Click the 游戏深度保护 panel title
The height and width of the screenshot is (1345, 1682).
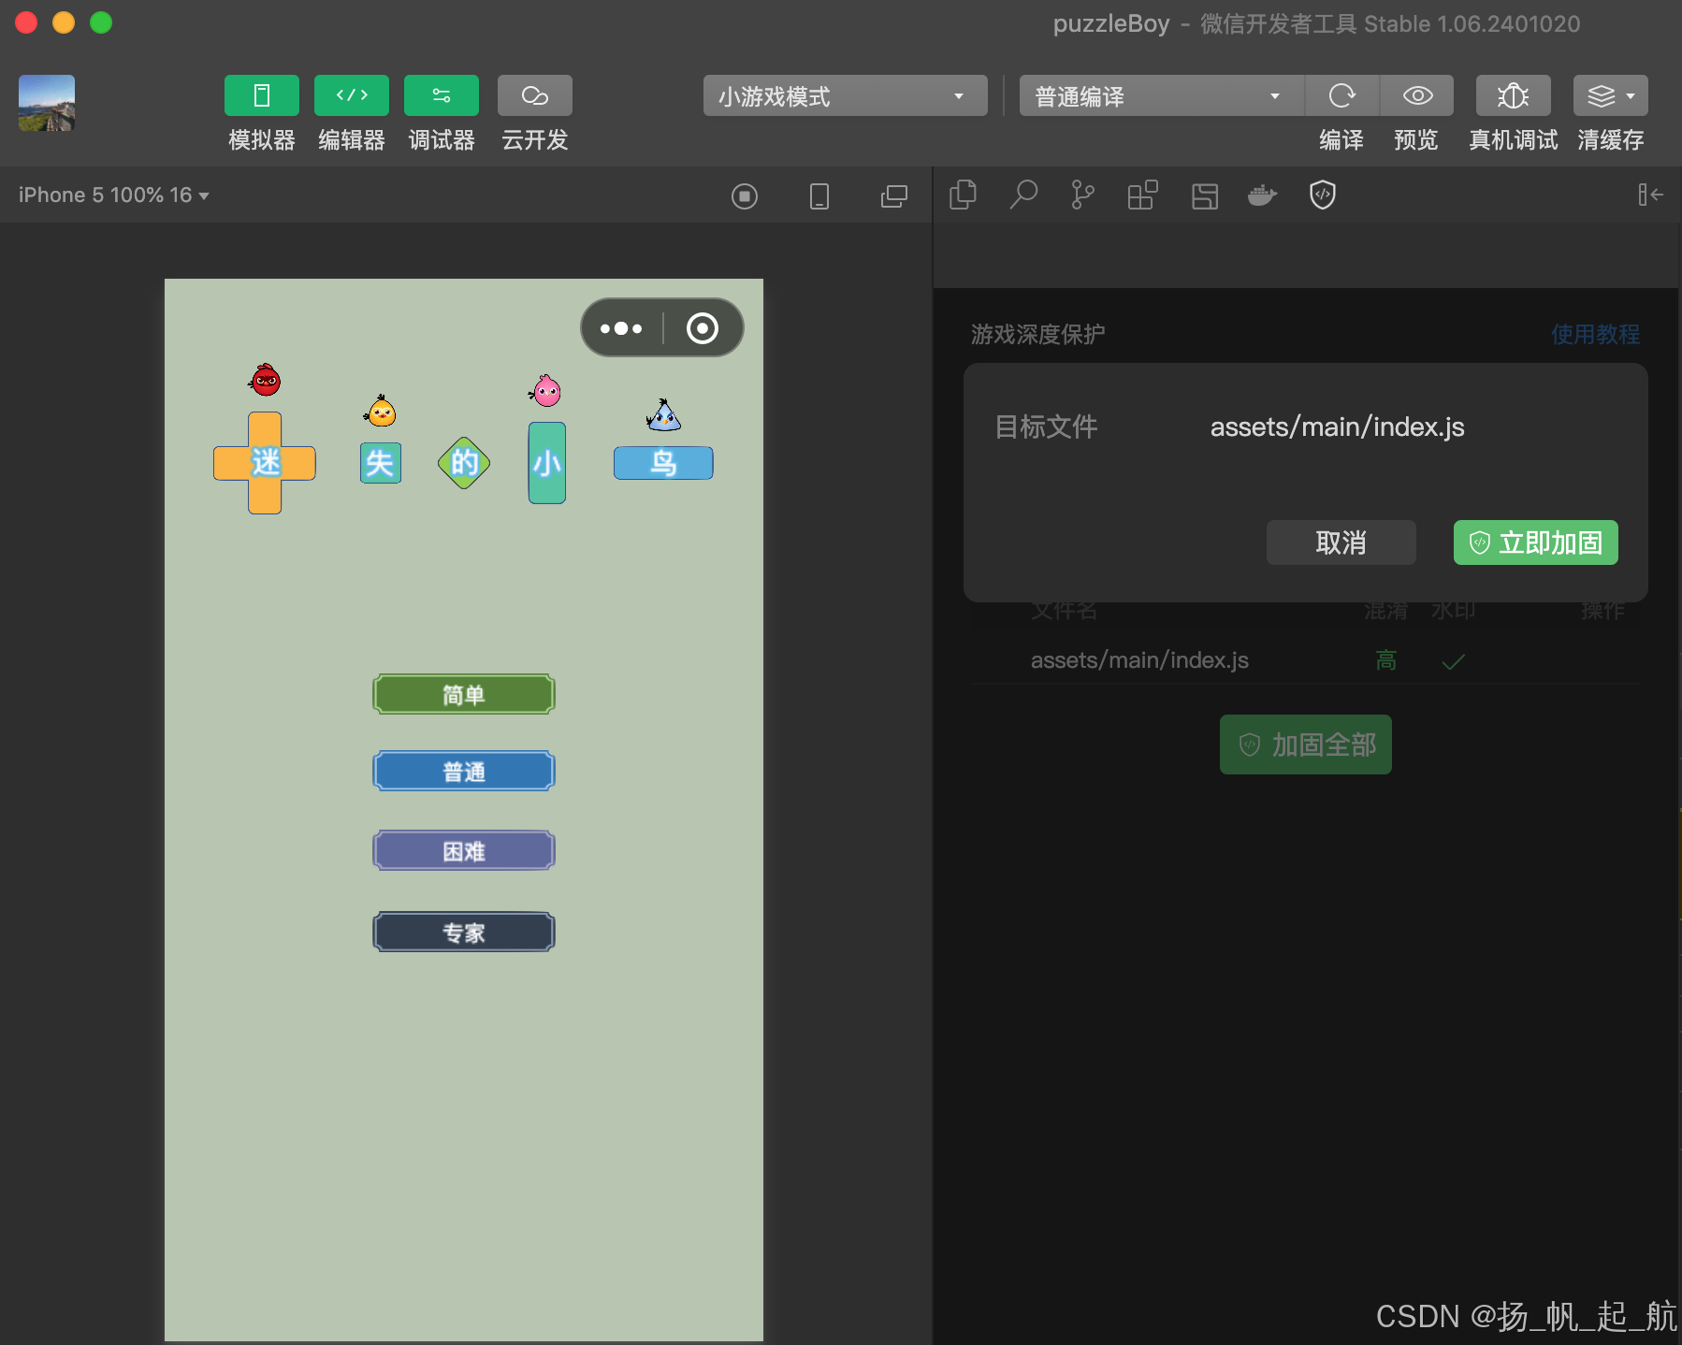click(1038, 334)
